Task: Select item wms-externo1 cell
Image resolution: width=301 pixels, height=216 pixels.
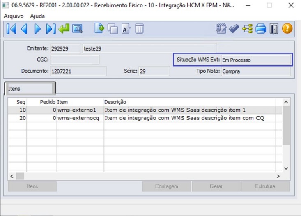Action: [x=80, y=110]
